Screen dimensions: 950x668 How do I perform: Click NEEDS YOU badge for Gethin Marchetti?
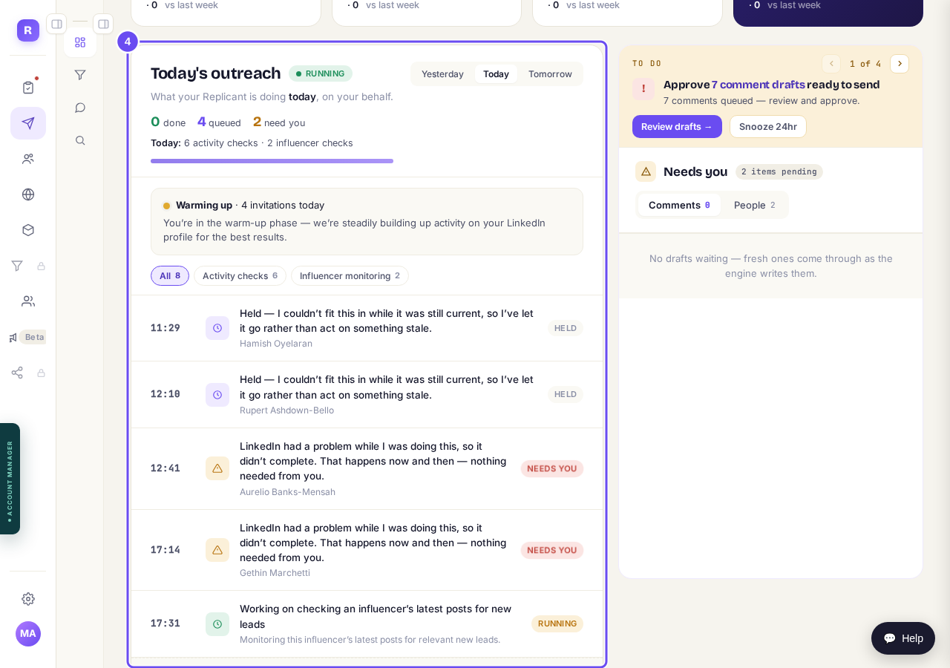551,550
